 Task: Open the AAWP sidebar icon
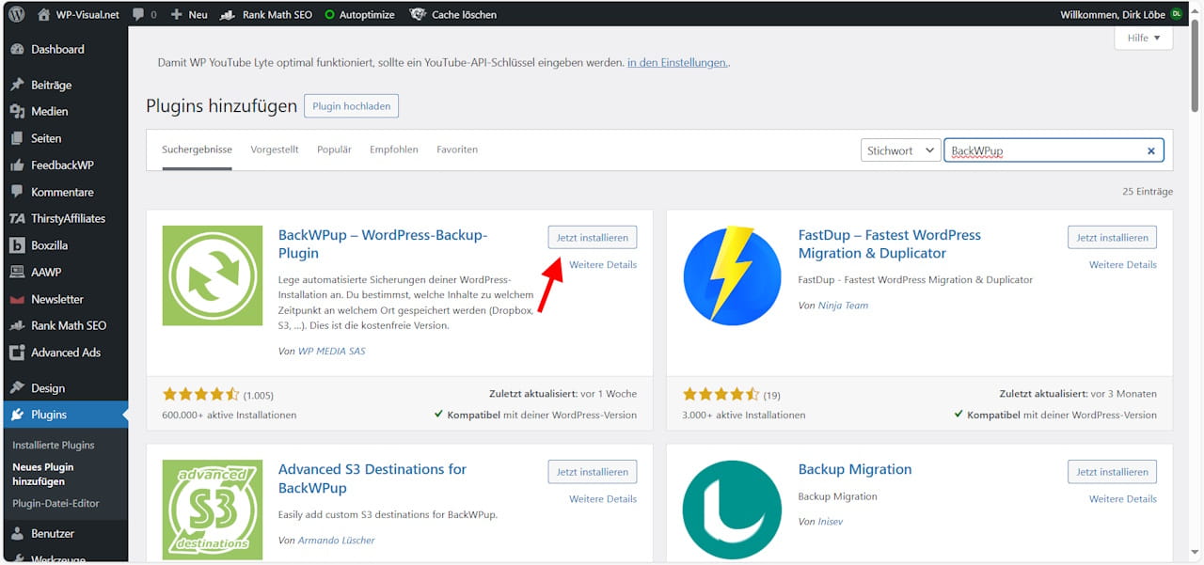(x=17, y=272)
